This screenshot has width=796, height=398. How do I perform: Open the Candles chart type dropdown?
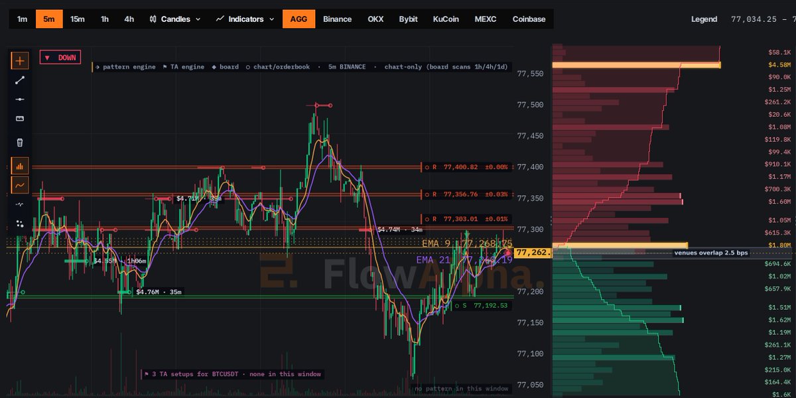(x=175, y=19)
